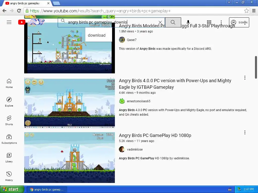258x193 pixels.
Task: Click the '5.2K views • 11 years ago' text
Action: click(x=137, y=141)
